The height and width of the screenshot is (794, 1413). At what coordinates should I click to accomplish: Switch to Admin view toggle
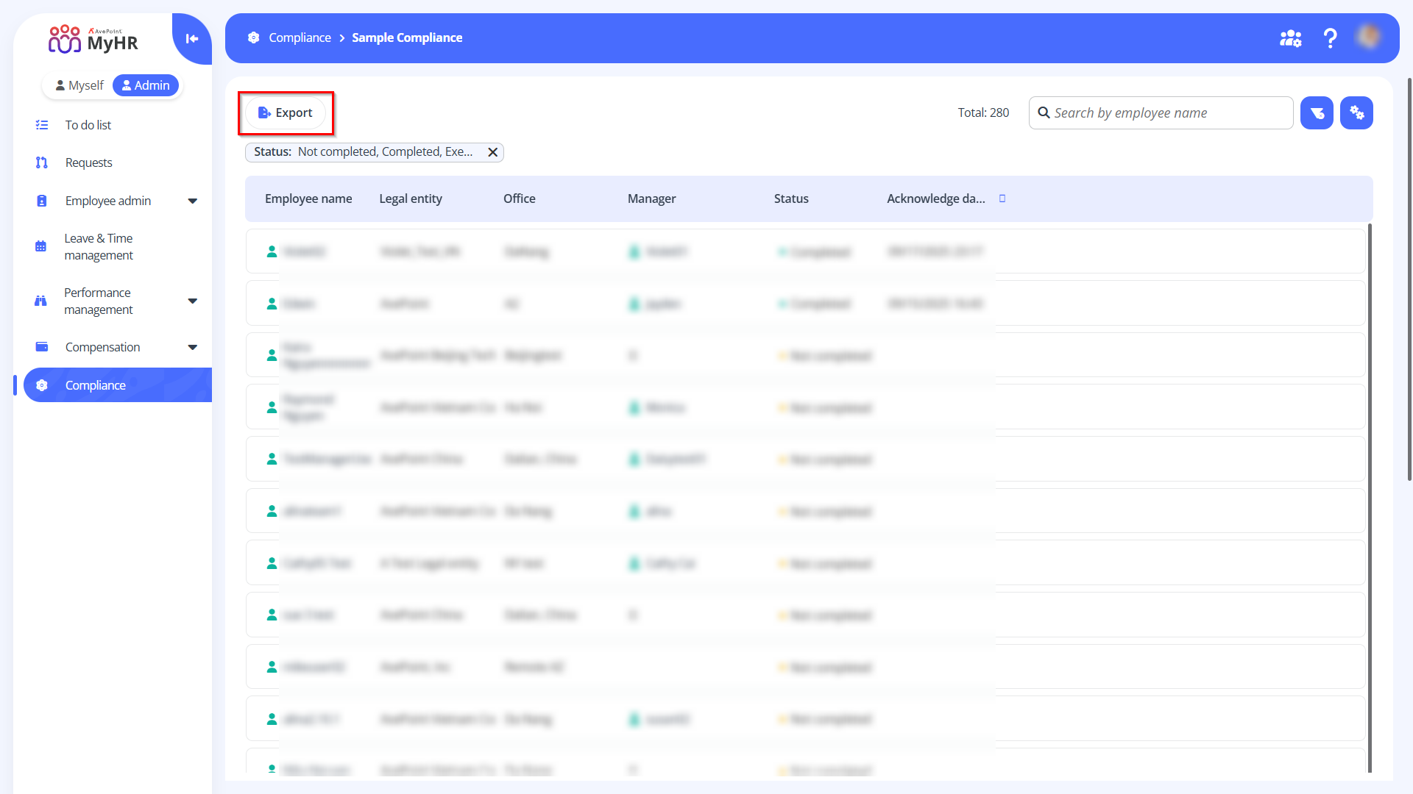[x=146, y=85]
